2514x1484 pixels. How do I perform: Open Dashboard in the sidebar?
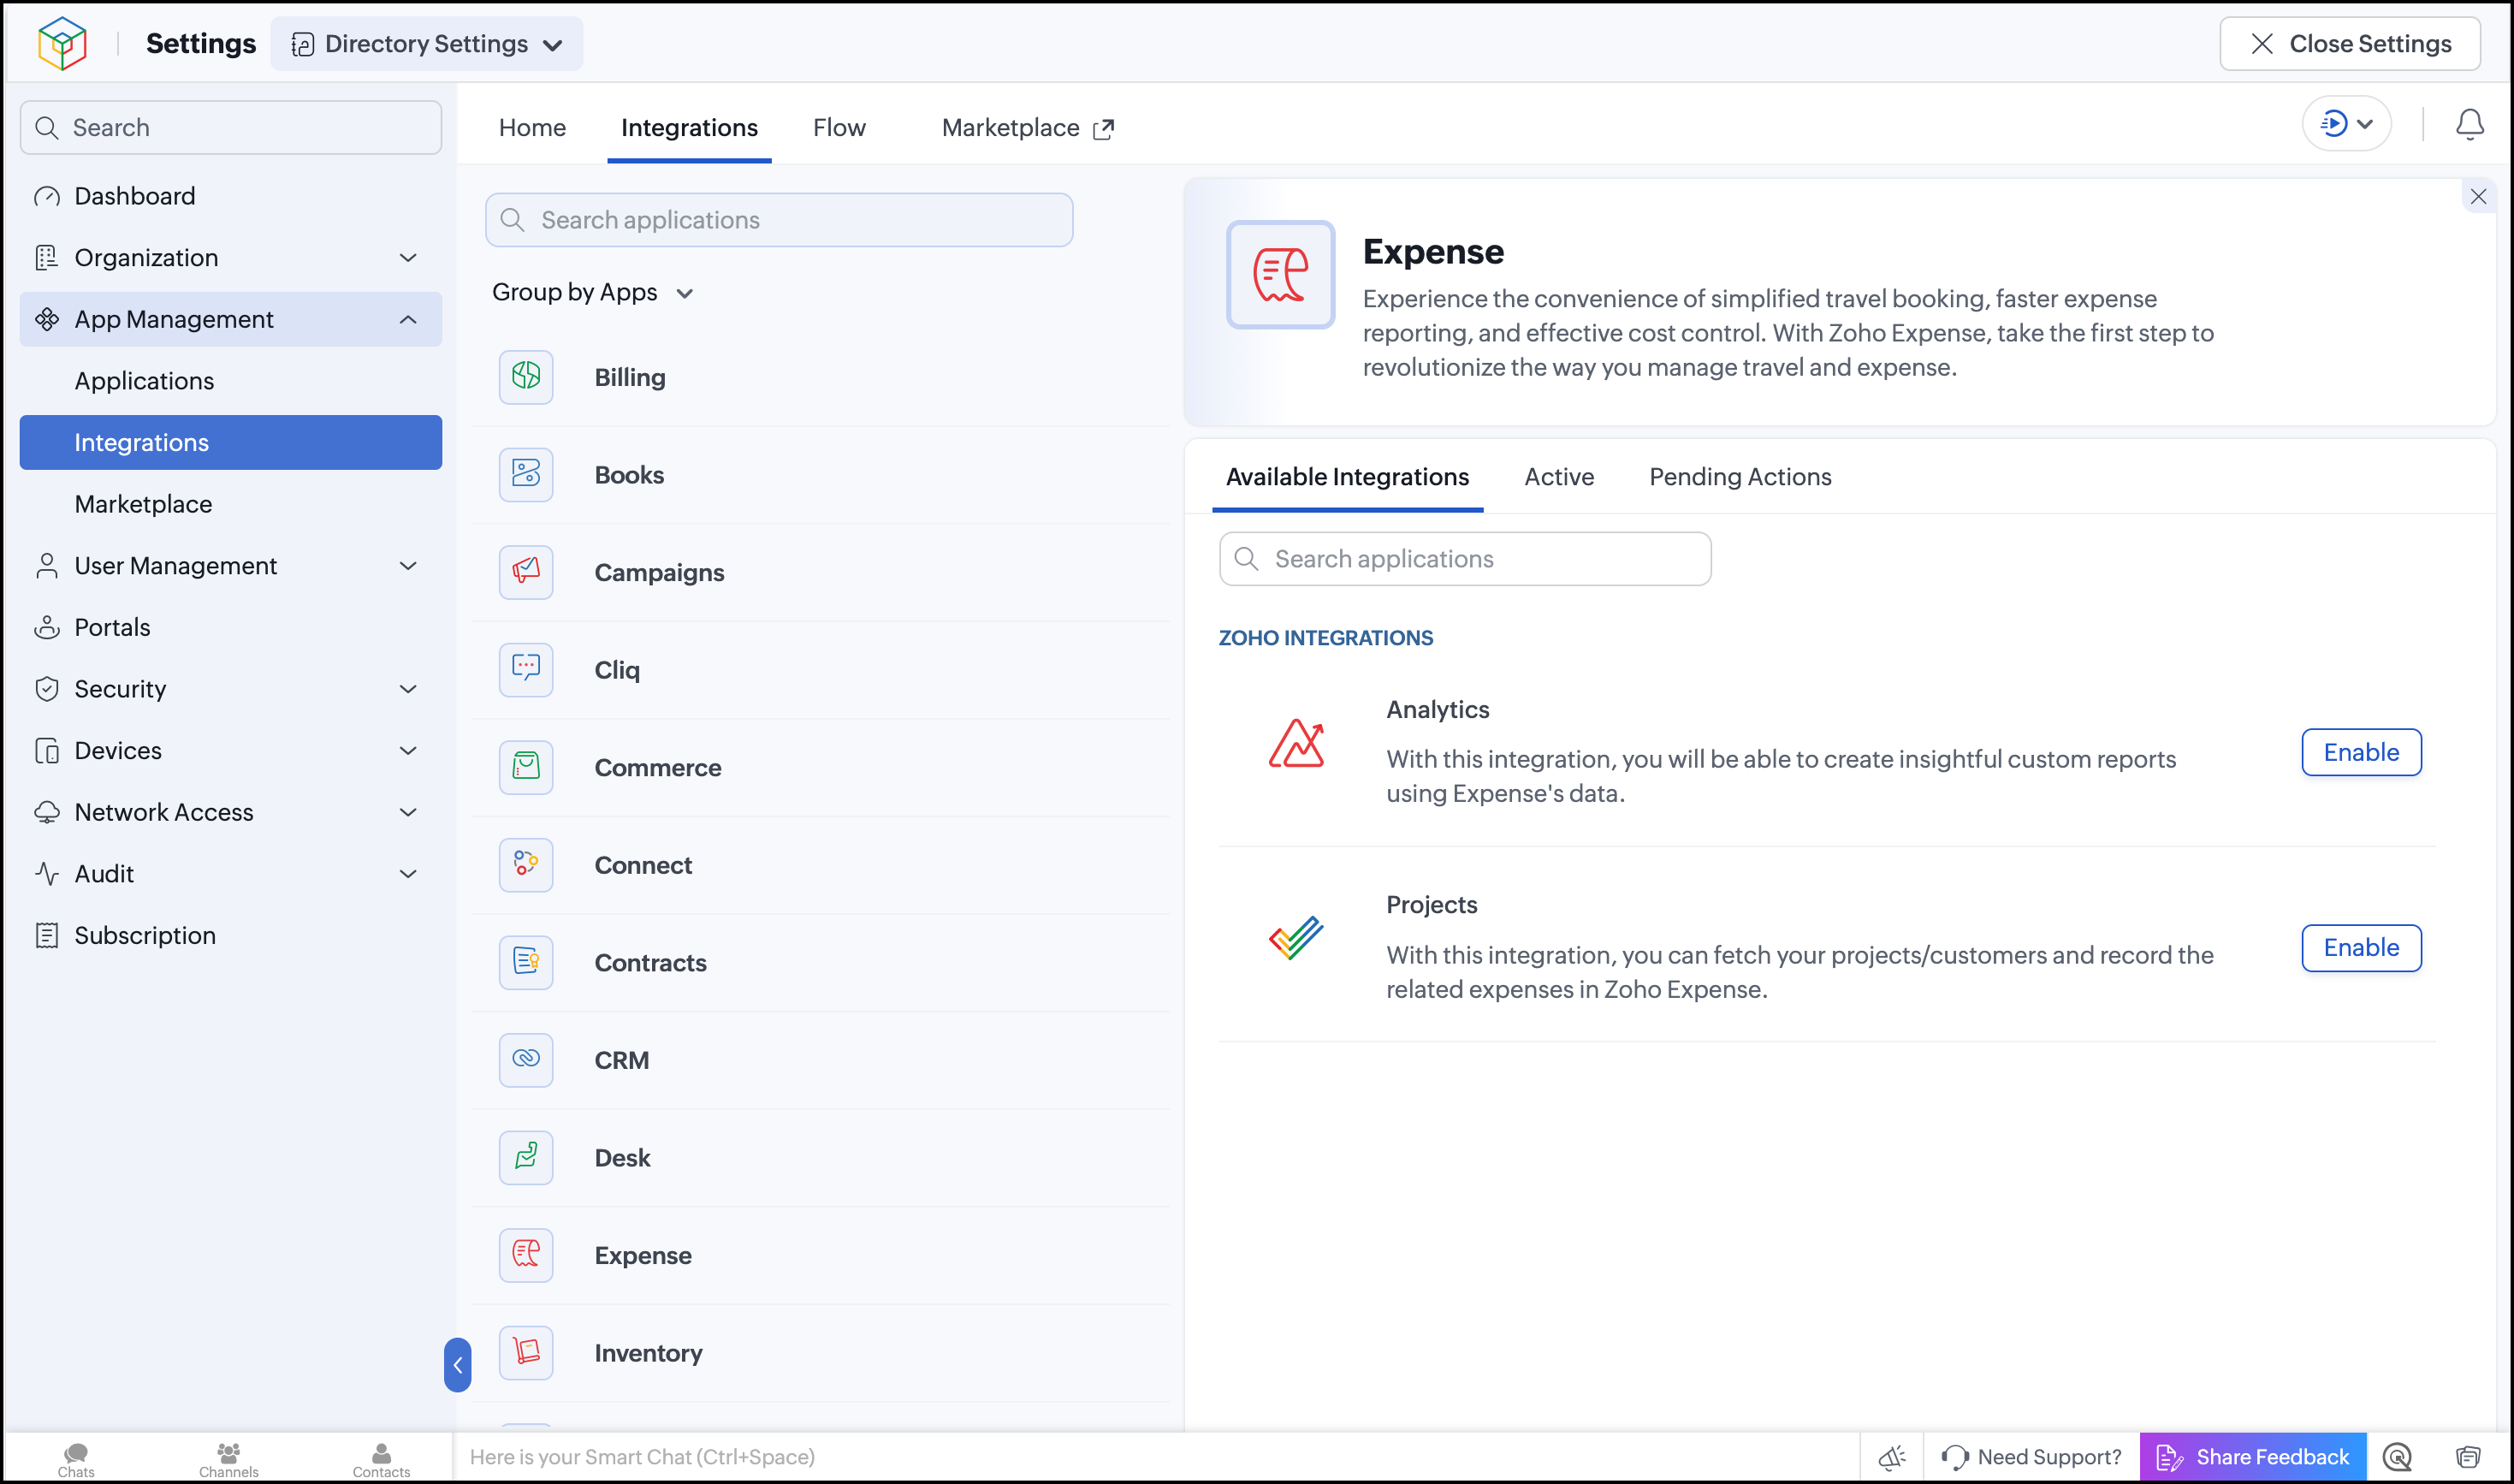pyautogui.click(x=231, y=196)
